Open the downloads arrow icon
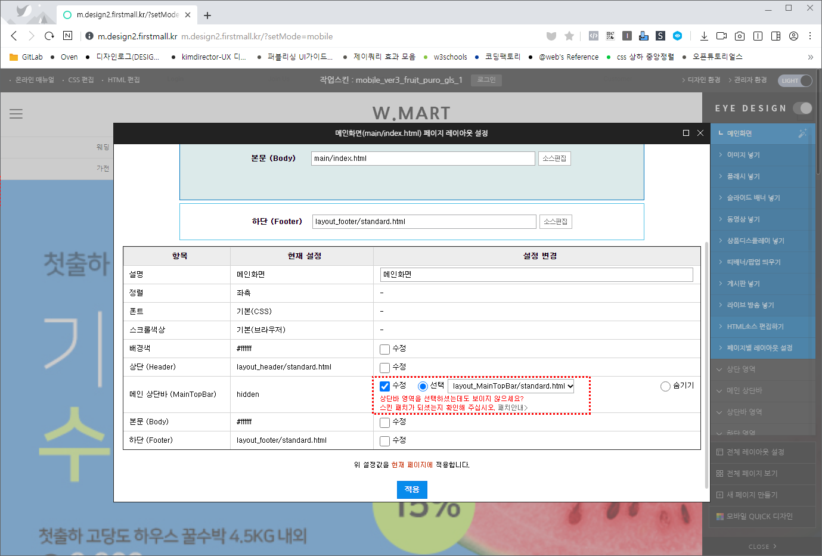This screenshot has width=822, height=556. click(704, 36)
